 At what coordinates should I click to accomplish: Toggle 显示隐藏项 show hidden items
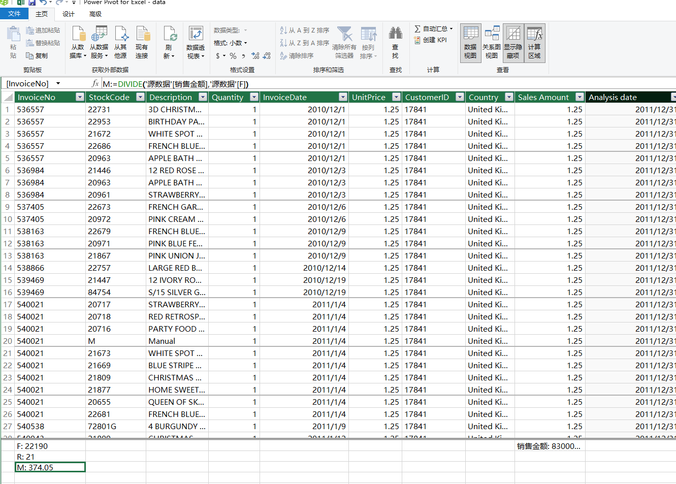[x=513, y=43]
